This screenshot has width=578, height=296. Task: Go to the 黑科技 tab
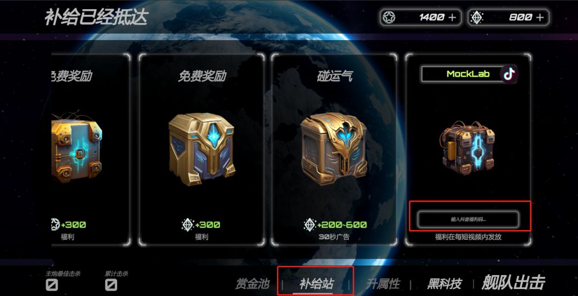click(444, 284)
